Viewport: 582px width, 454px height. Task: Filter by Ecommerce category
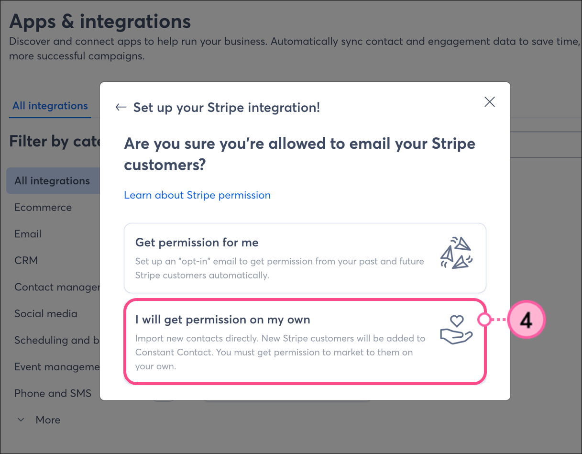[43, 207]
